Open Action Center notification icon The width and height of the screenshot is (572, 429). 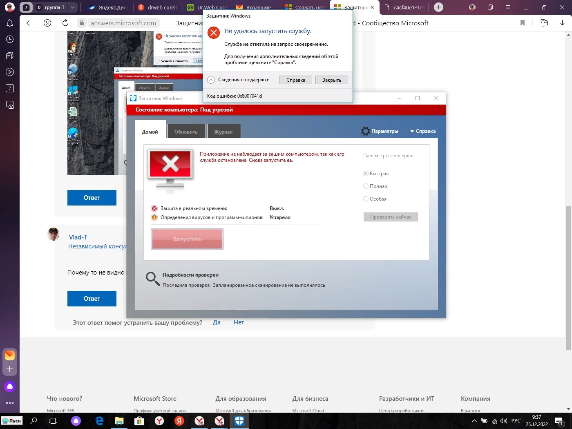tap(559, 421)
